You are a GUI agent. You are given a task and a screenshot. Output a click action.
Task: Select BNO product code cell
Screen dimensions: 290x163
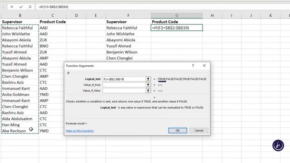(x=53, y=46)
